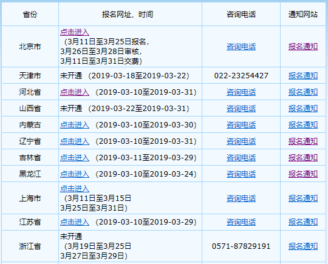Open Heilongjiang's 报名通知 link
This screenshot has width=328, height=264.
point(303,174)
